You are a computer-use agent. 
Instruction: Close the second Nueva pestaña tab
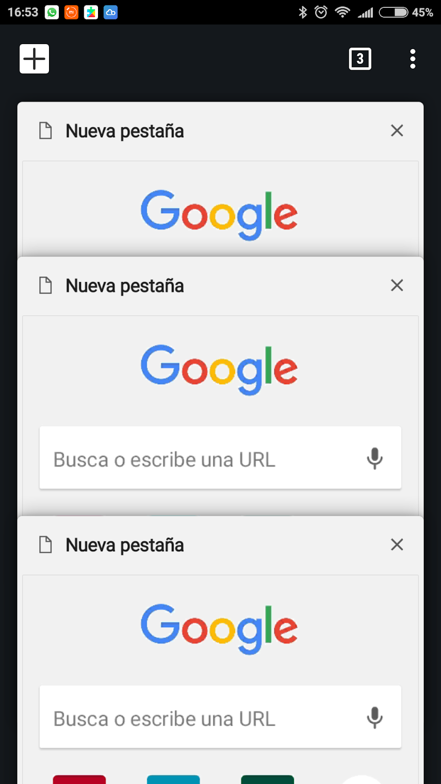397,285
